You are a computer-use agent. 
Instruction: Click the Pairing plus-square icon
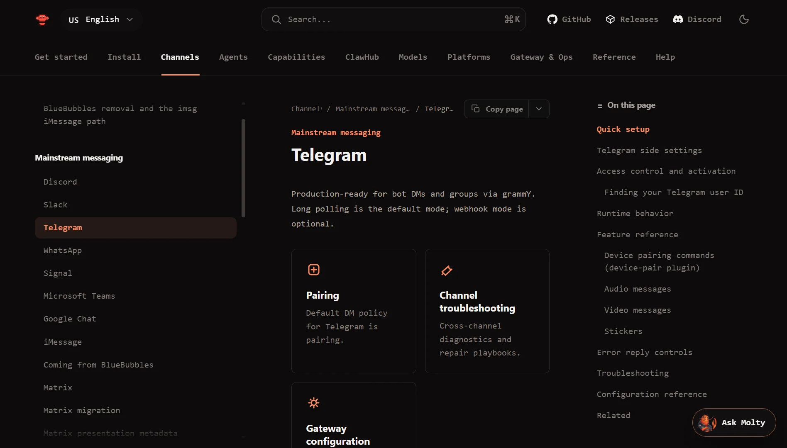(x=314, y=270)
